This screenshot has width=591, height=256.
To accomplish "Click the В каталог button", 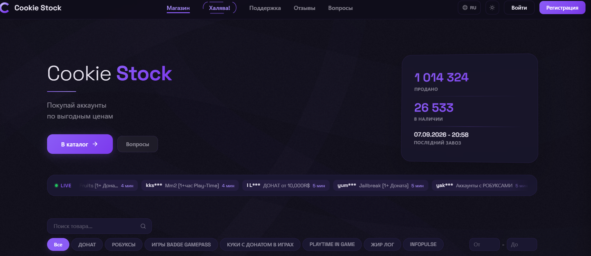I will pyautogui.click(x=80, y=144).
